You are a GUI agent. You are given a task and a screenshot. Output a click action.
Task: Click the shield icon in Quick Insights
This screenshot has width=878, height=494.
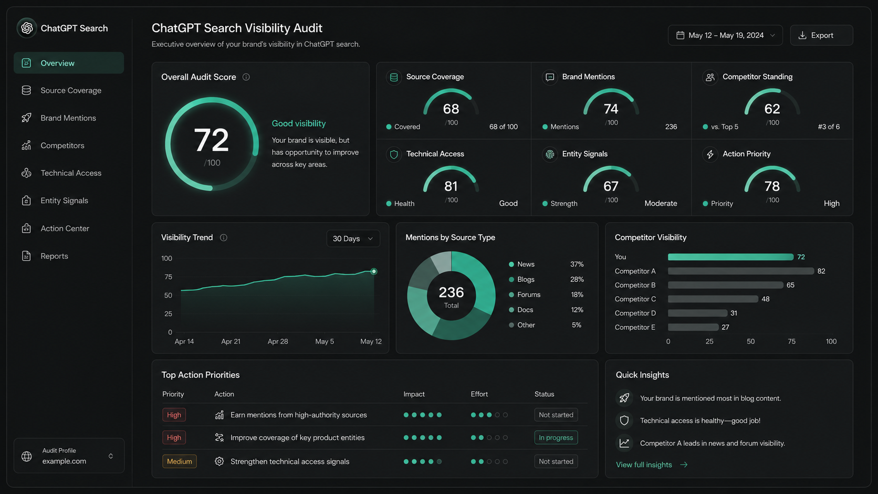click(x=624, y=421)
